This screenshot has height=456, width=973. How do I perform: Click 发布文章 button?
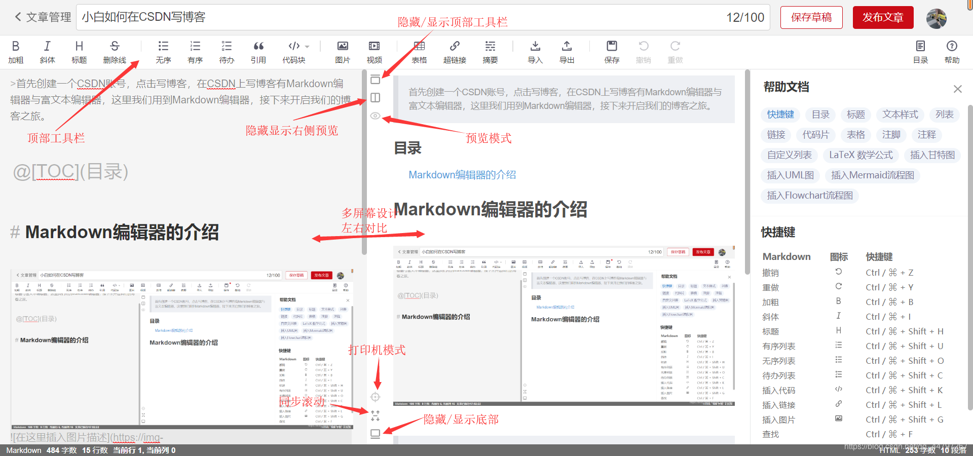(x=883, y=17)
